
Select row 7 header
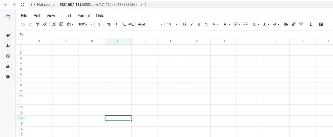tap(21, 80)
